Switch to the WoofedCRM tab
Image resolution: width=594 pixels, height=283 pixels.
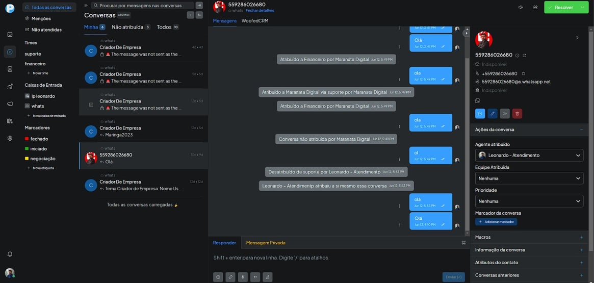tap(255, 21)
